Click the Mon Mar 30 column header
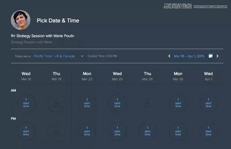Screen dimensions: 231x149 (178, 76)
